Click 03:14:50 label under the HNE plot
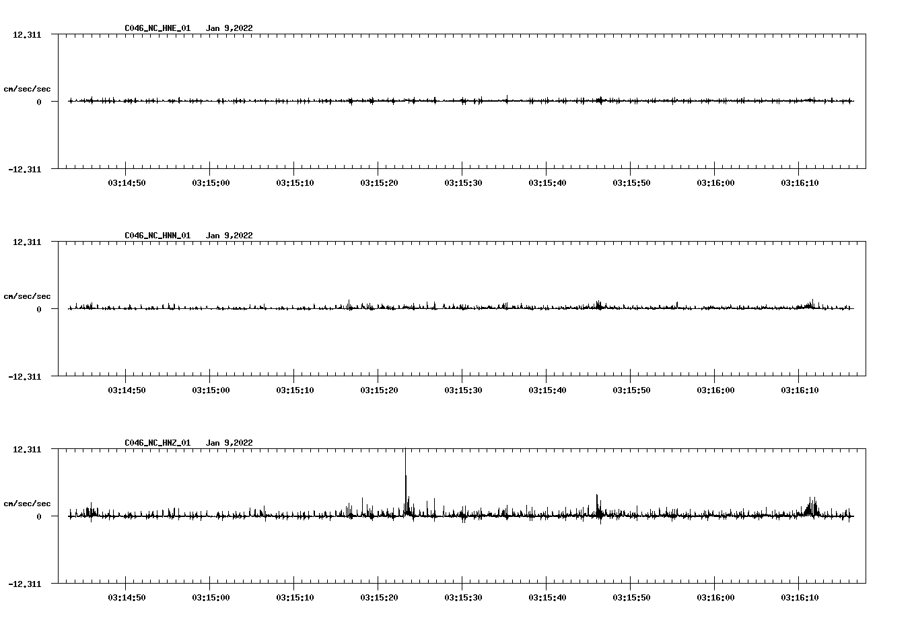The width and height of the screenshot is (914, 622). (x=126, y=183)
